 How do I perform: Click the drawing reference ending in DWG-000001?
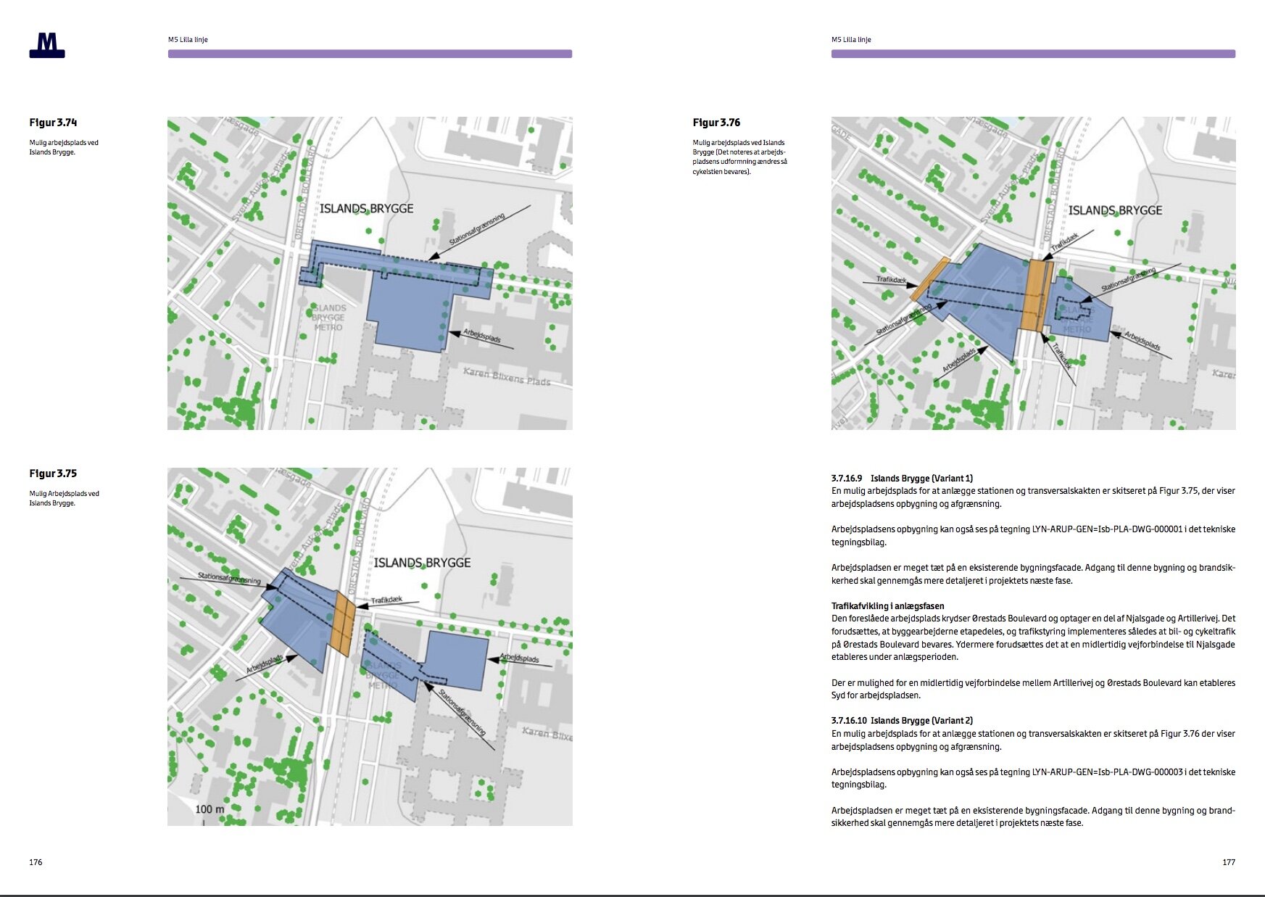pyautogui.click(x=1107, y=529)
